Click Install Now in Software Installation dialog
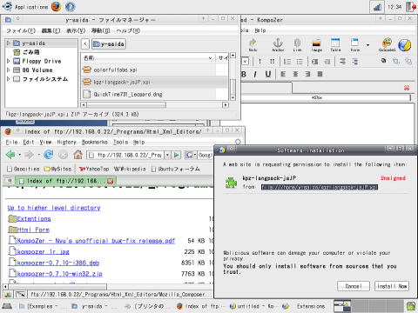Screen dimensions: 418x313 coord(392,286)
